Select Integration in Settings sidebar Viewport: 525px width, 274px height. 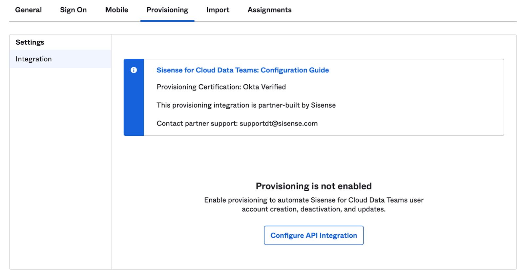(x=60, y=59)
